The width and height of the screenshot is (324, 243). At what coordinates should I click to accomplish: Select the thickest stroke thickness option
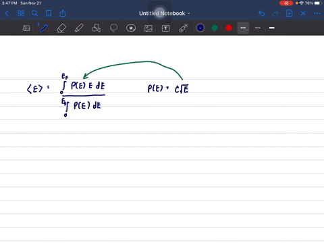(272, 28)
